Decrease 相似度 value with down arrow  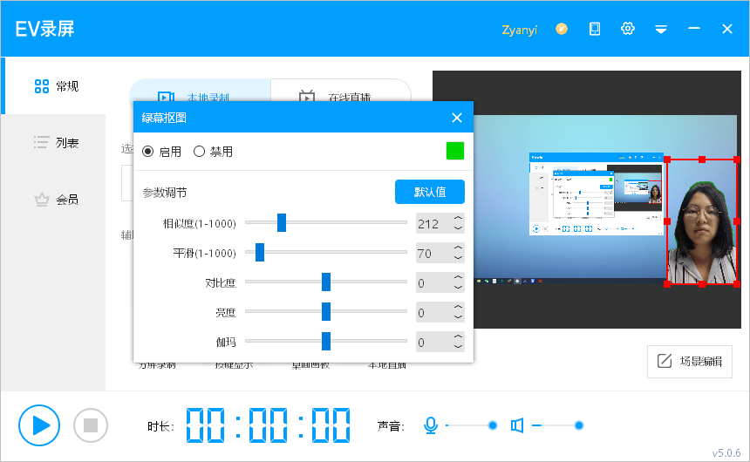[x=458, y=228]
